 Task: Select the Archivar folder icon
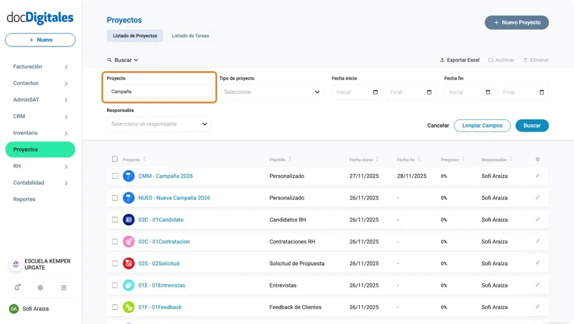pos(490,60)
